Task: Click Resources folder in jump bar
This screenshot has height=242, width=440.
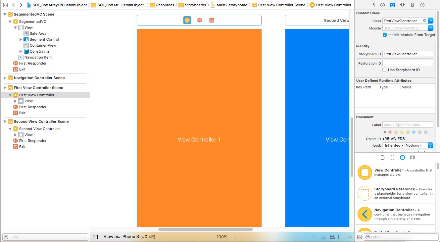Action: [x=162, y=5]
